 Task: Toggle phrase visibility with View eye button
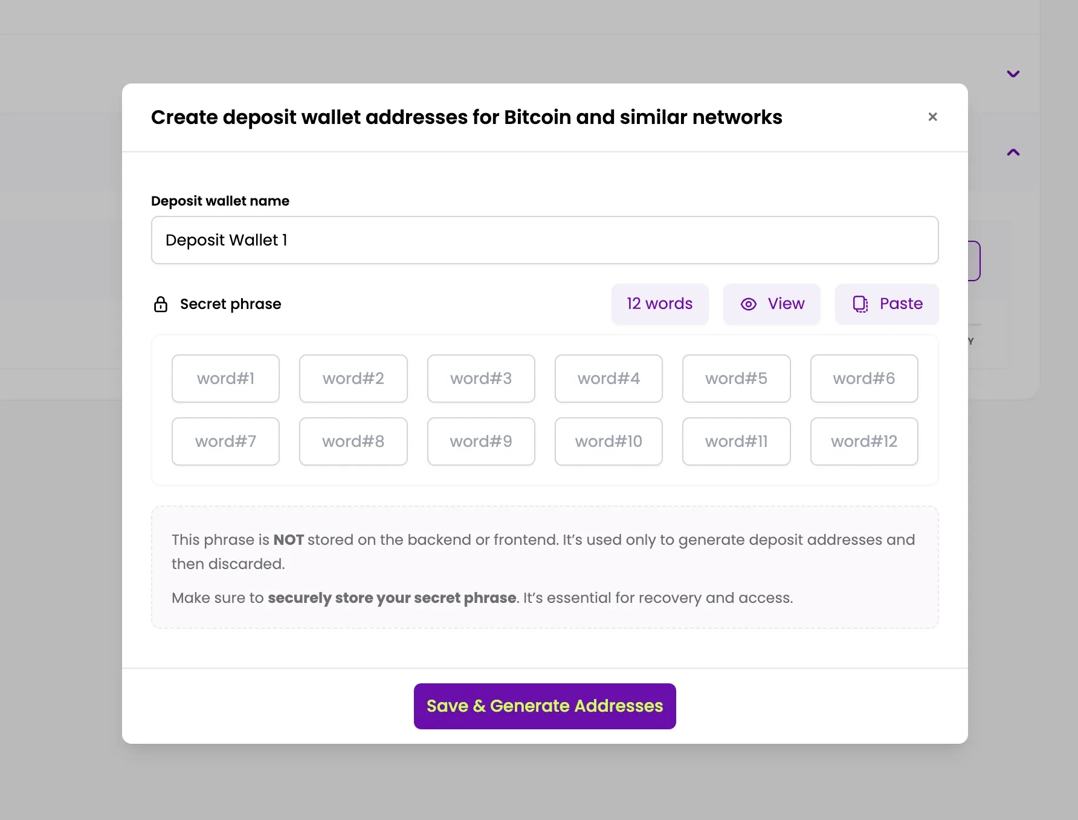[x=772, y=304]
